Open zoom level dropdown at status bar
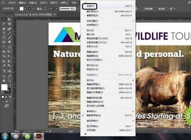 [x=25, y=131]
